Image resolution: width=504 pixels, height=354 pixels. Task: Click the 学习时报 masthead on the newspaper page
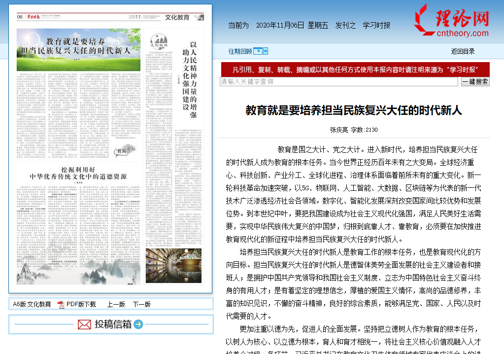tap(34, 17)
